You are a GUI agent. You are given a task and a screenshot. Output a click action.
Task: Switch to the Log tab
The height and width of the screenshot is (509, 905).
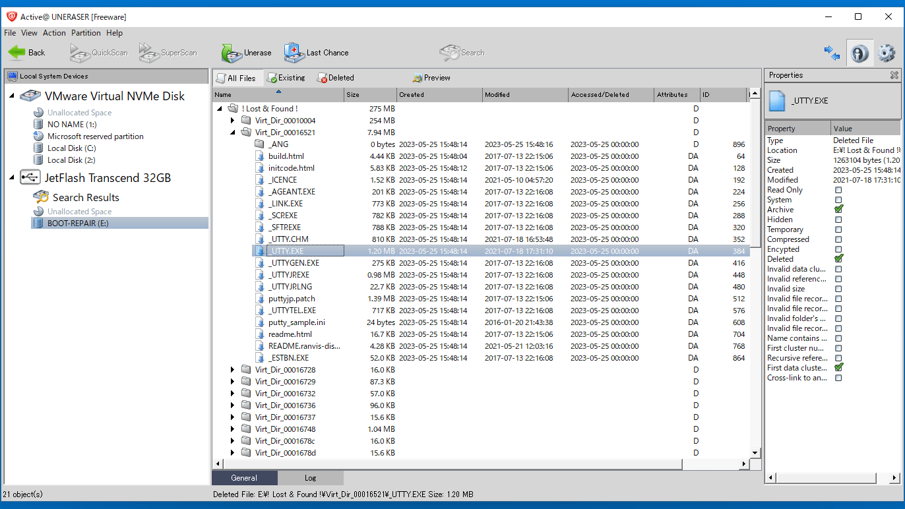310,478
